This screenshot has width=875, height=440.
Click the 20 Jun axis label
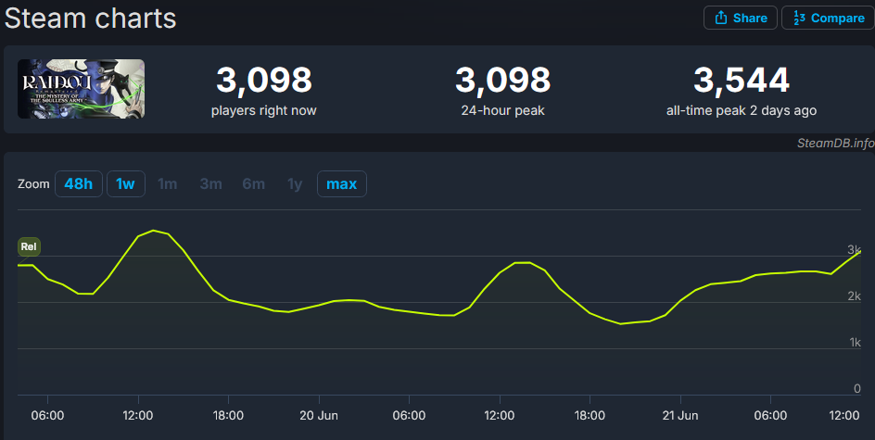coord(319,416)
